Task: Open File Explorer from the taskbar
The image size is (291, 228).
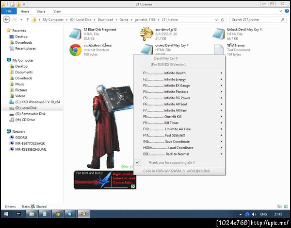Action: pos(32,214)
